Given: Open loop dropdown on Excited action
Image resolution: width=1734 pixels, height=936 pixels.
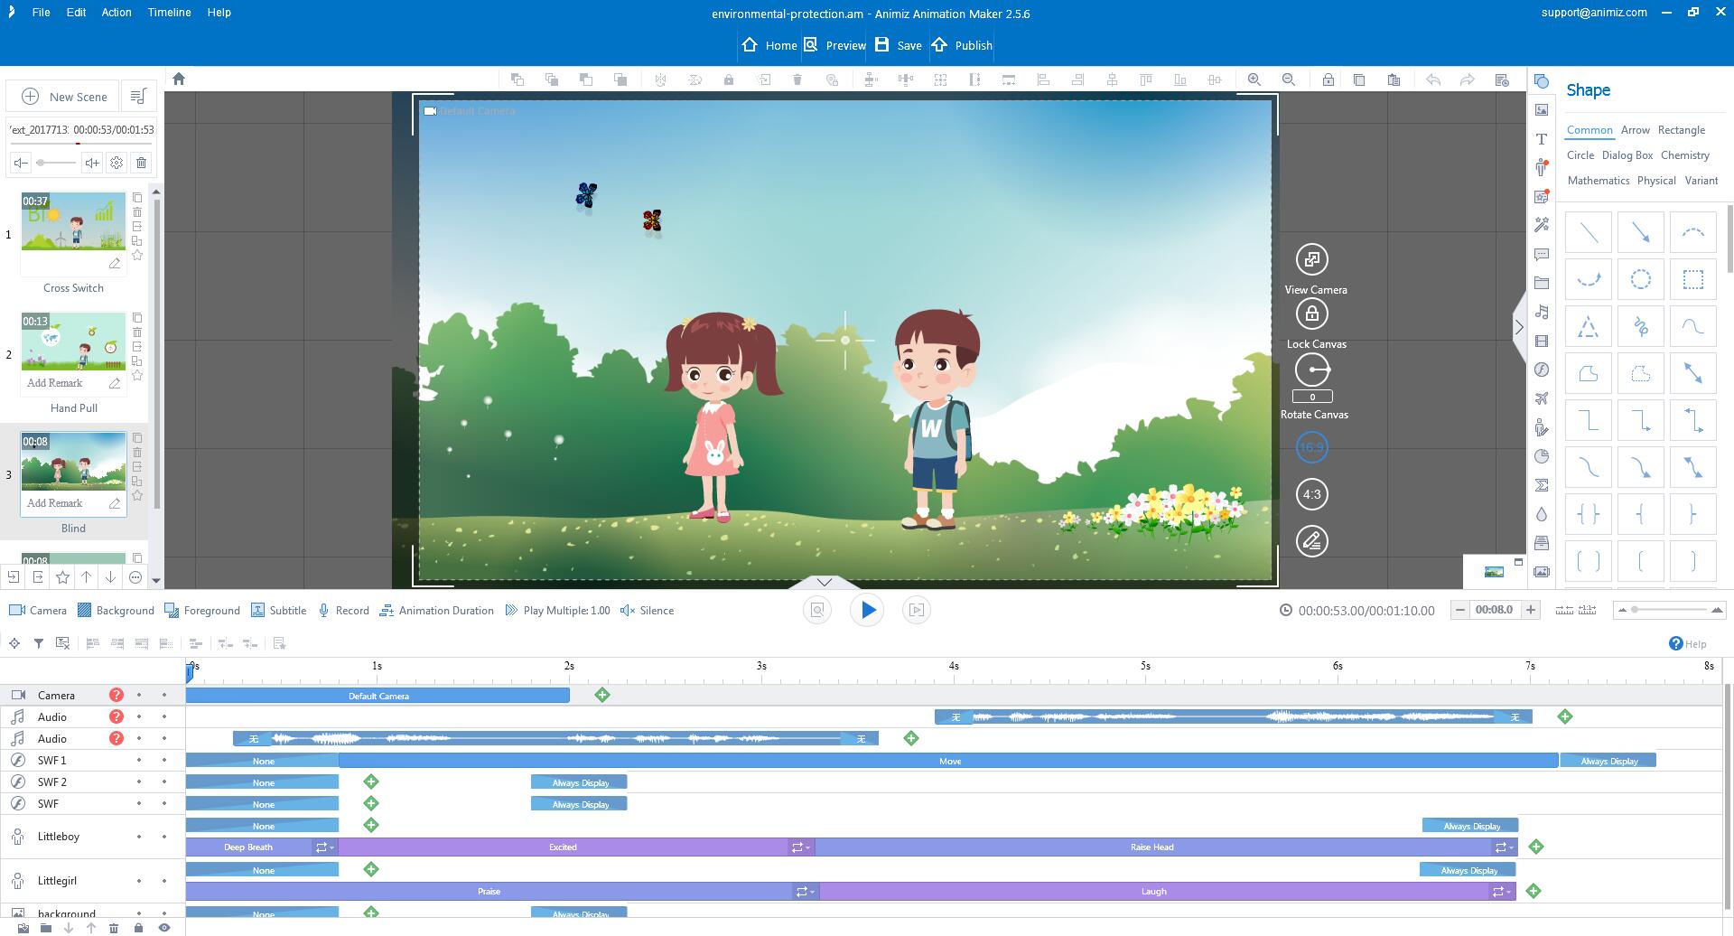Looking at the screenshot, I should tap(808, 847).
